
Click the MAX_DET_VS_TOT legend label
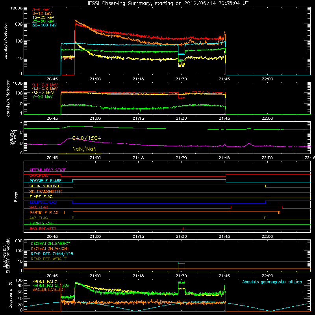[x=49, y=289]
